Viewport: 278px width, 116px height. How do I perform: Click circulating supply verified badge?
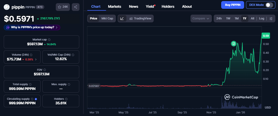point(36,99)
